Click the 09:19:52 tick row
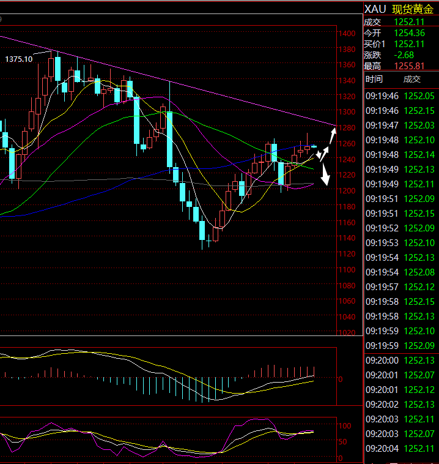 point(400,228)
